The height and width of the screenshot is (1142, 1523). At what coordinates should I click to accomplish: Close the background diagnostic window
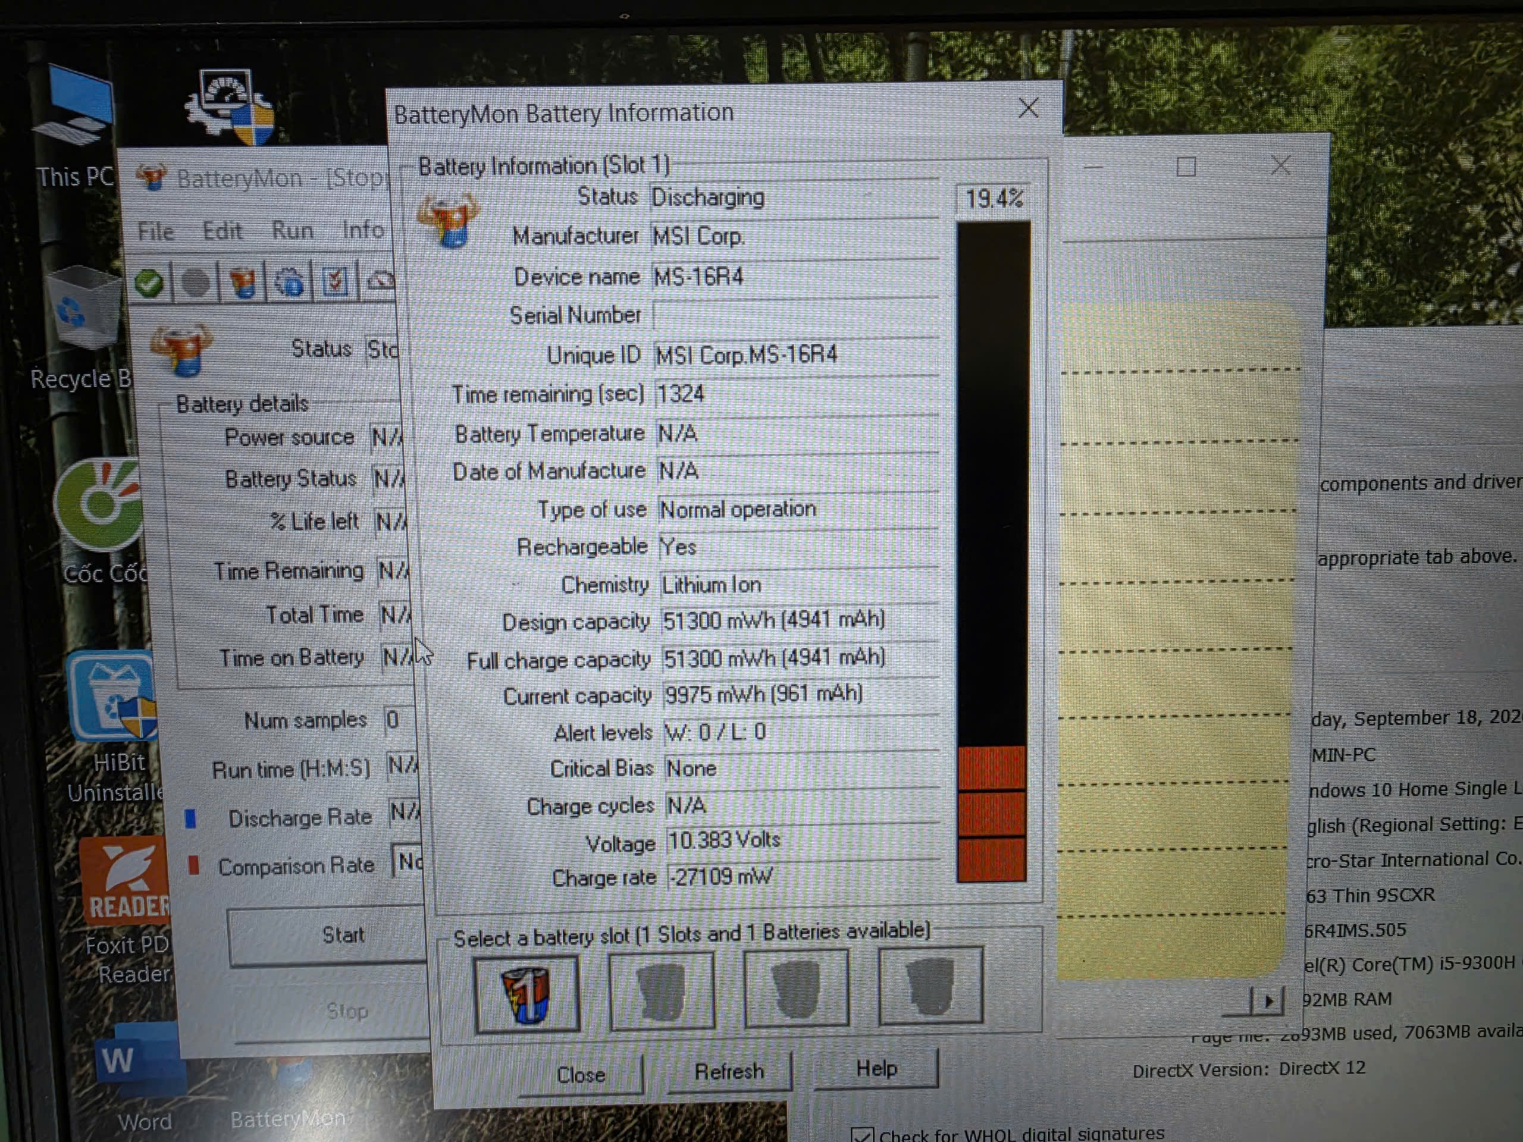(1281, 165)
